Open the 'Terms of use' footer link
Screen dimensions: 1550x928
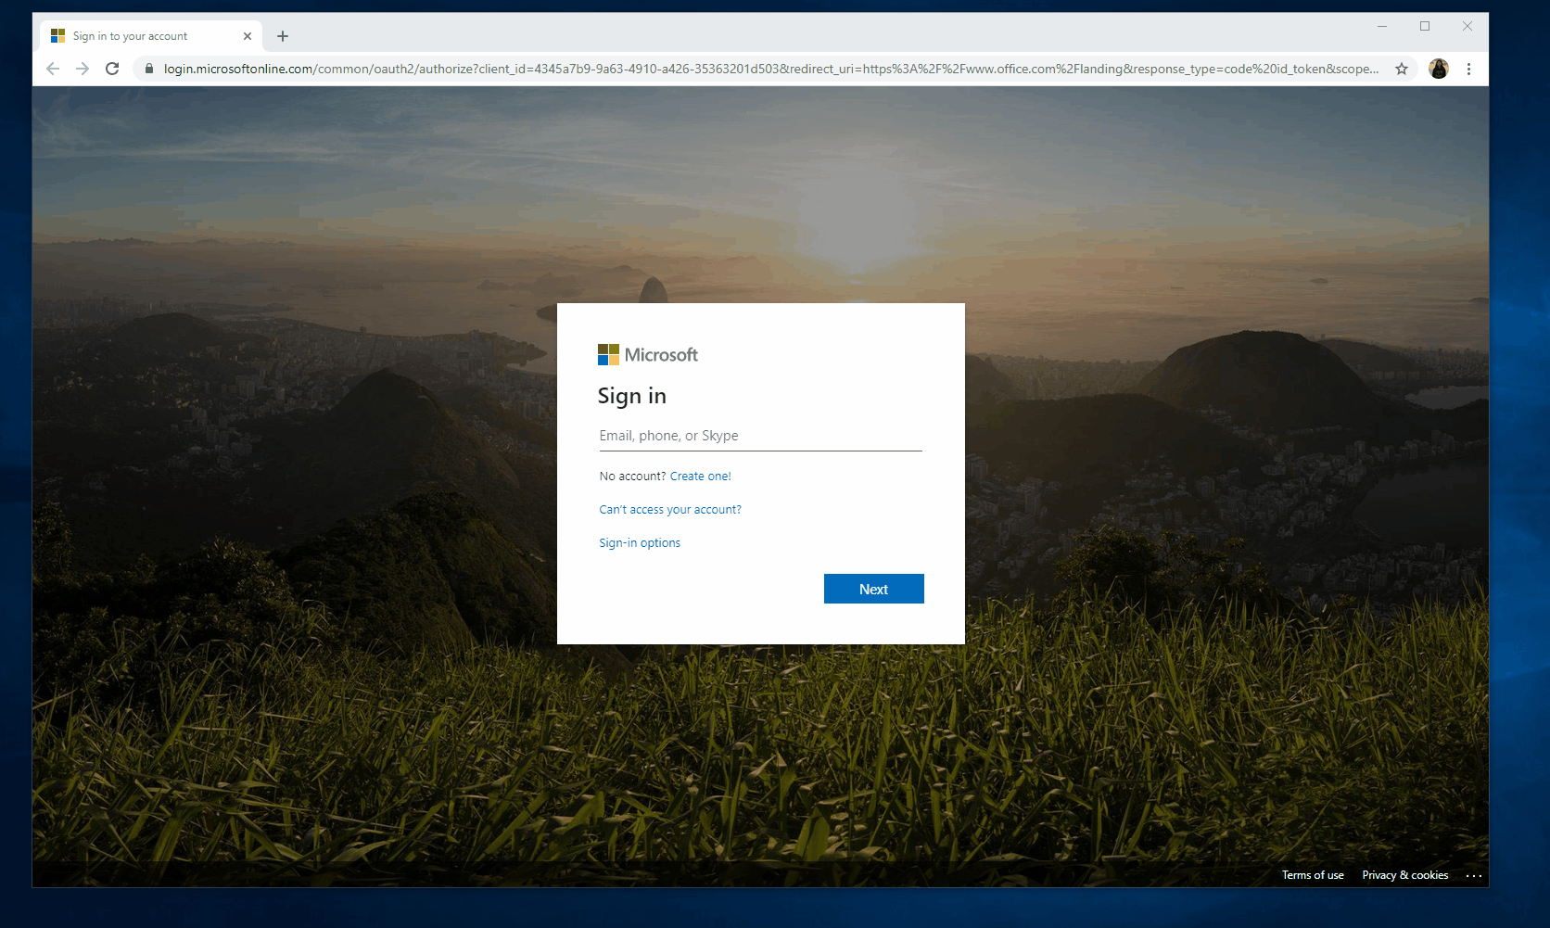(x=1313, y=875)
